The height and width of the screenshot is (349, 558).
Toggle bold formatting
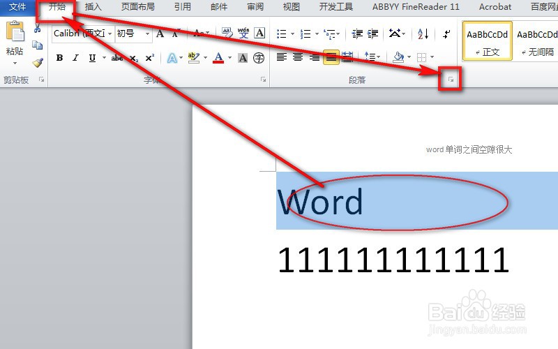[59, 58]
